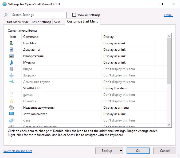Select the Музыка command text
This screenshot has height=158, width=180.
29,63
